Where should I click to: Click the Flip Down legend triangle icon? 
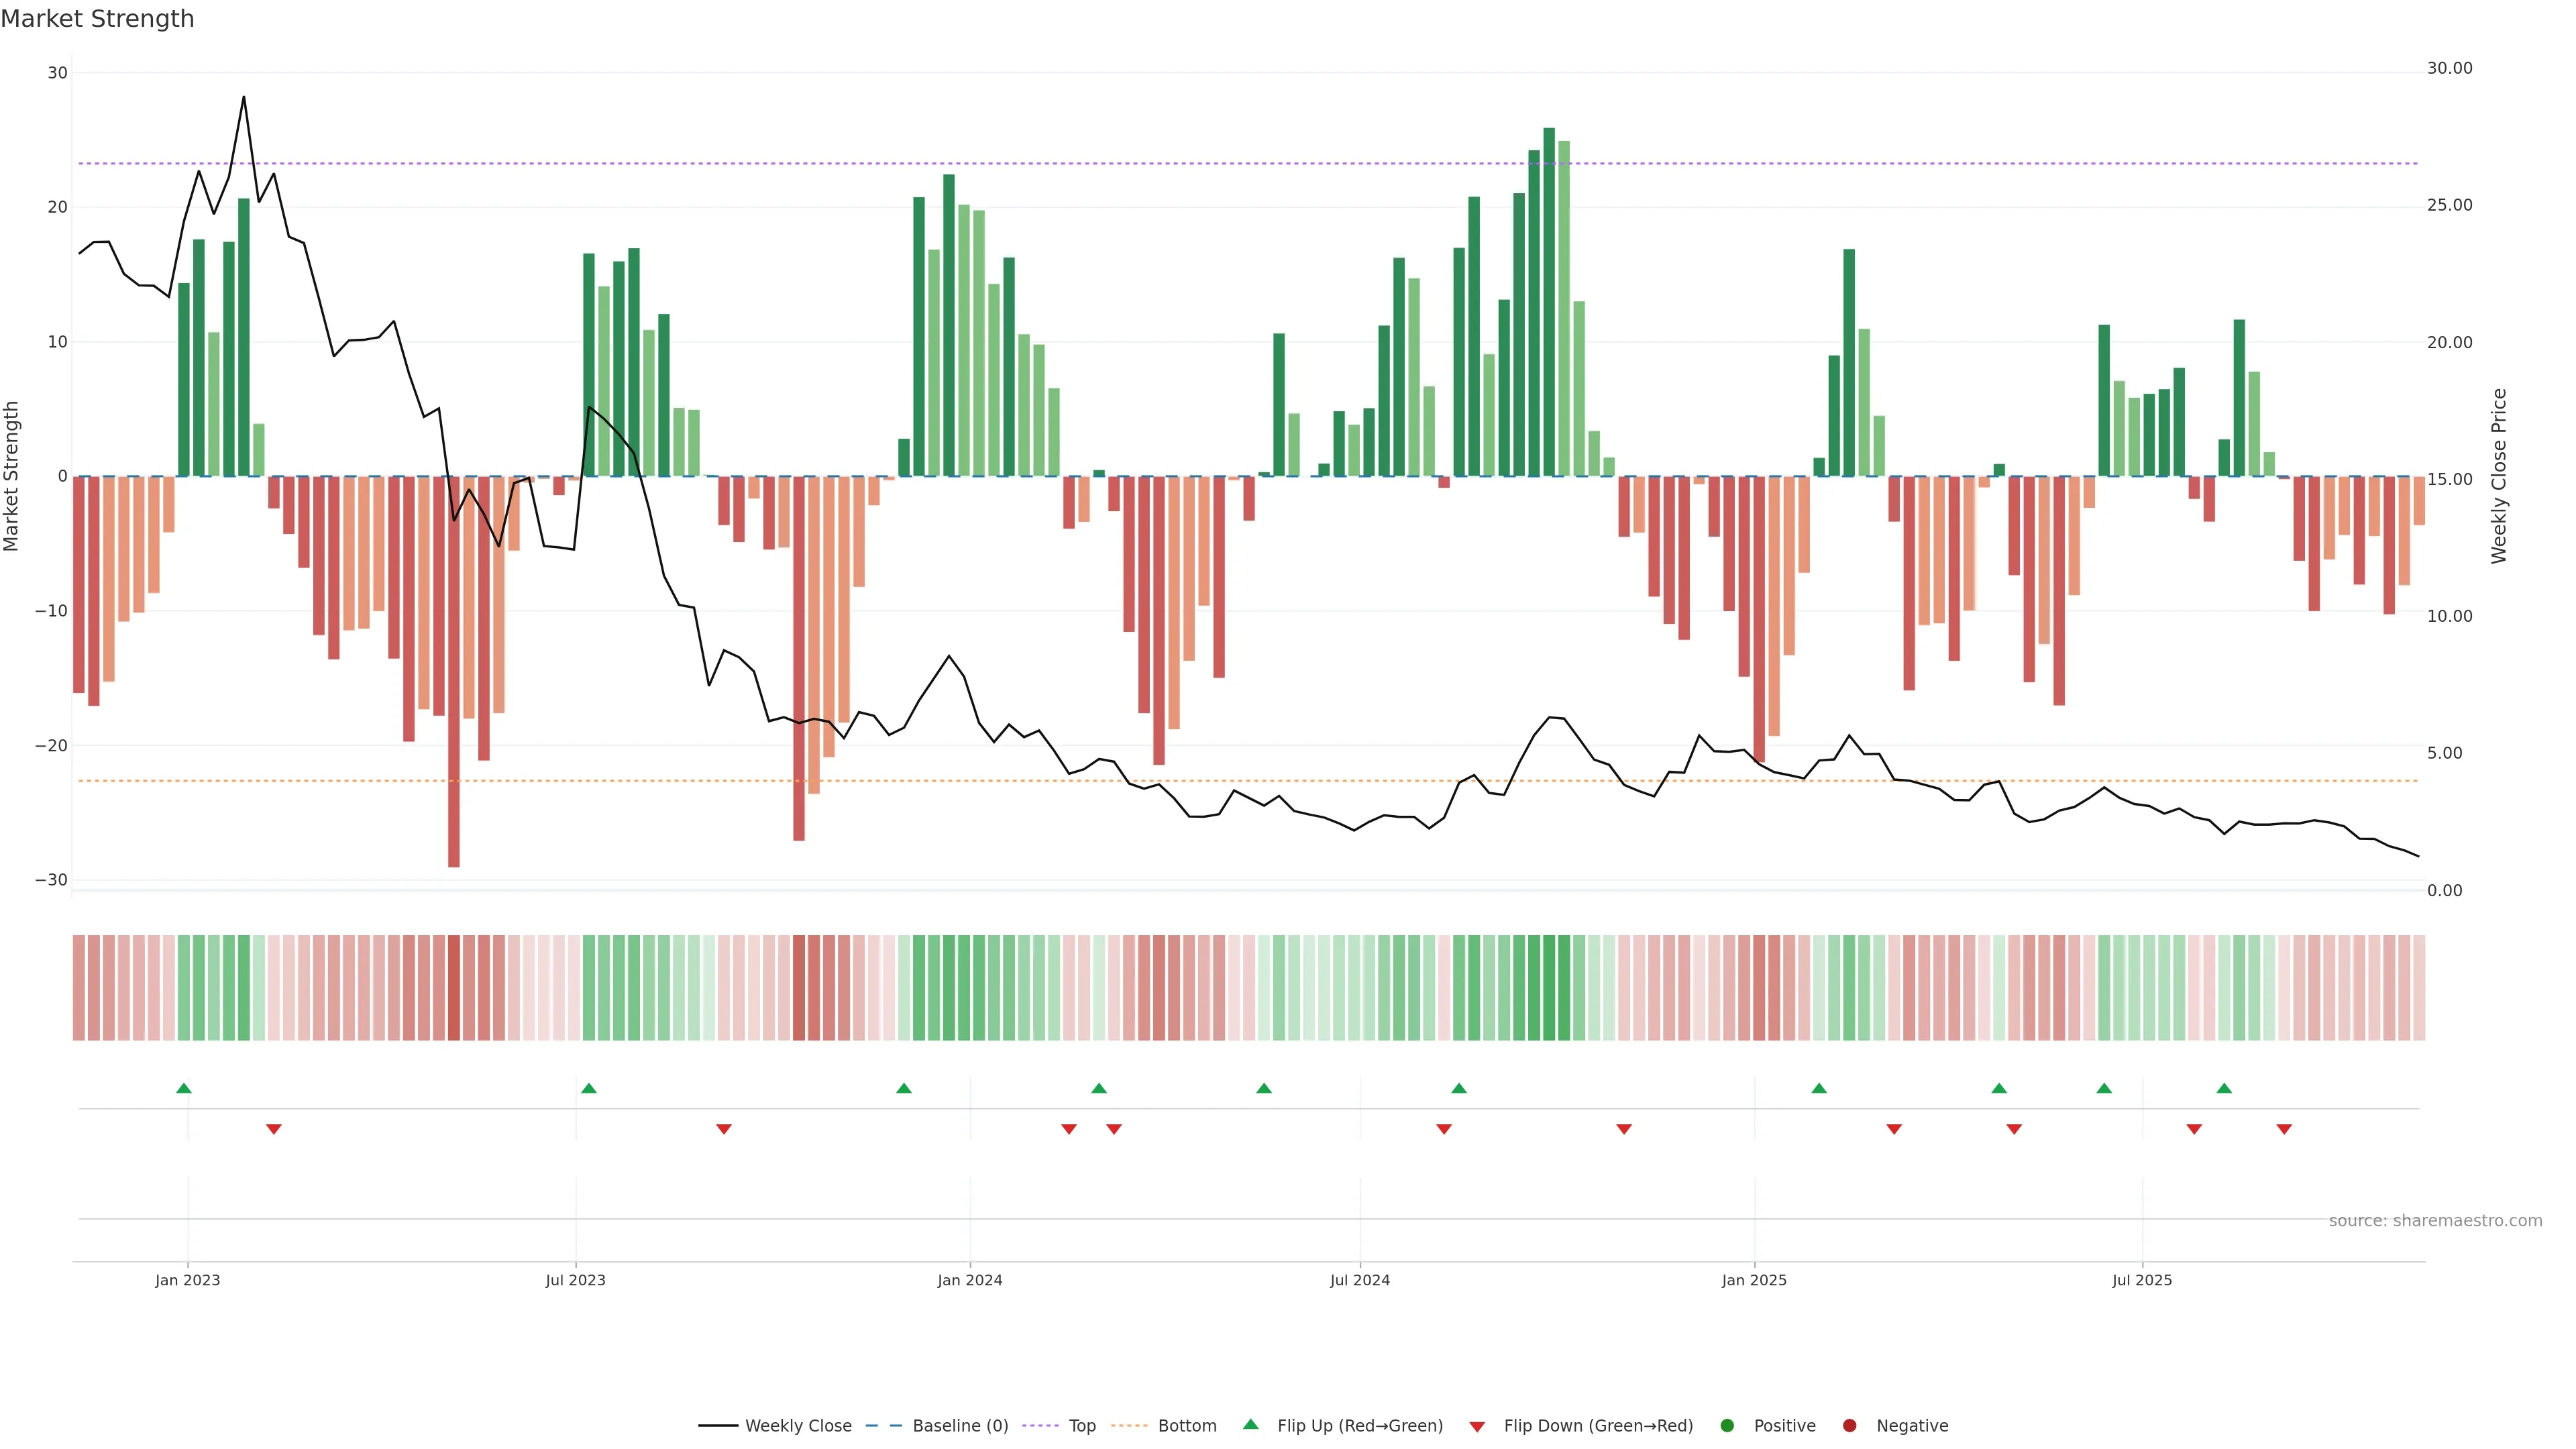click(1477, 1427)
